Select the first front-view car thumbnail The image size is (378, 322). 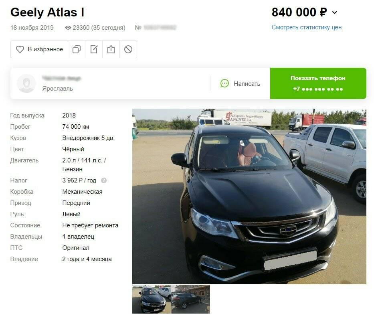pos(152,299)
